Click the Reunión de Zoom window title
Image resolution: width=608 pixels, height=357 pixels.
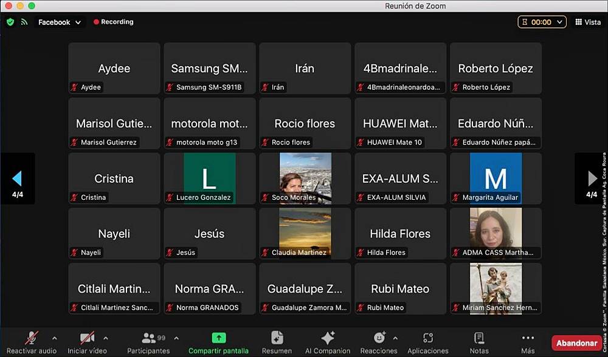415,6
